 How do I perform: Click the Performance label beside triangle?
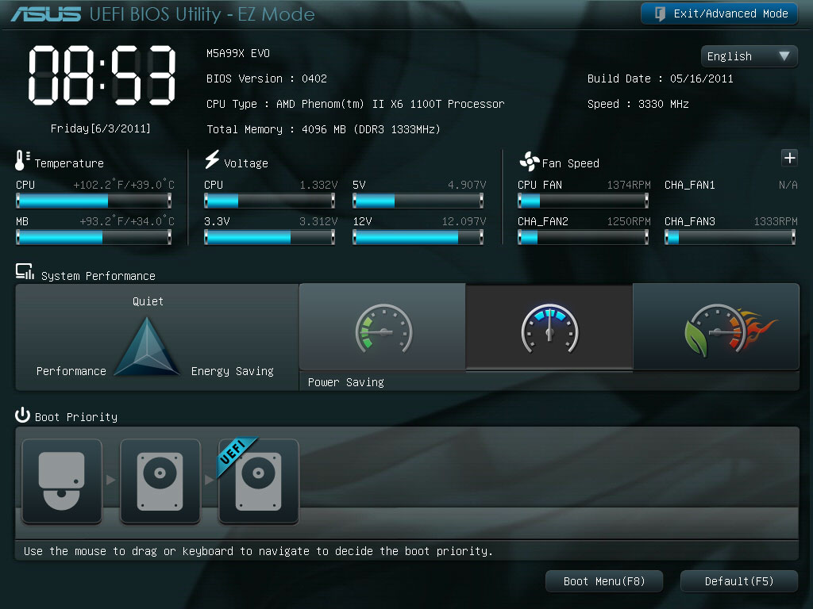click(71, 371)
